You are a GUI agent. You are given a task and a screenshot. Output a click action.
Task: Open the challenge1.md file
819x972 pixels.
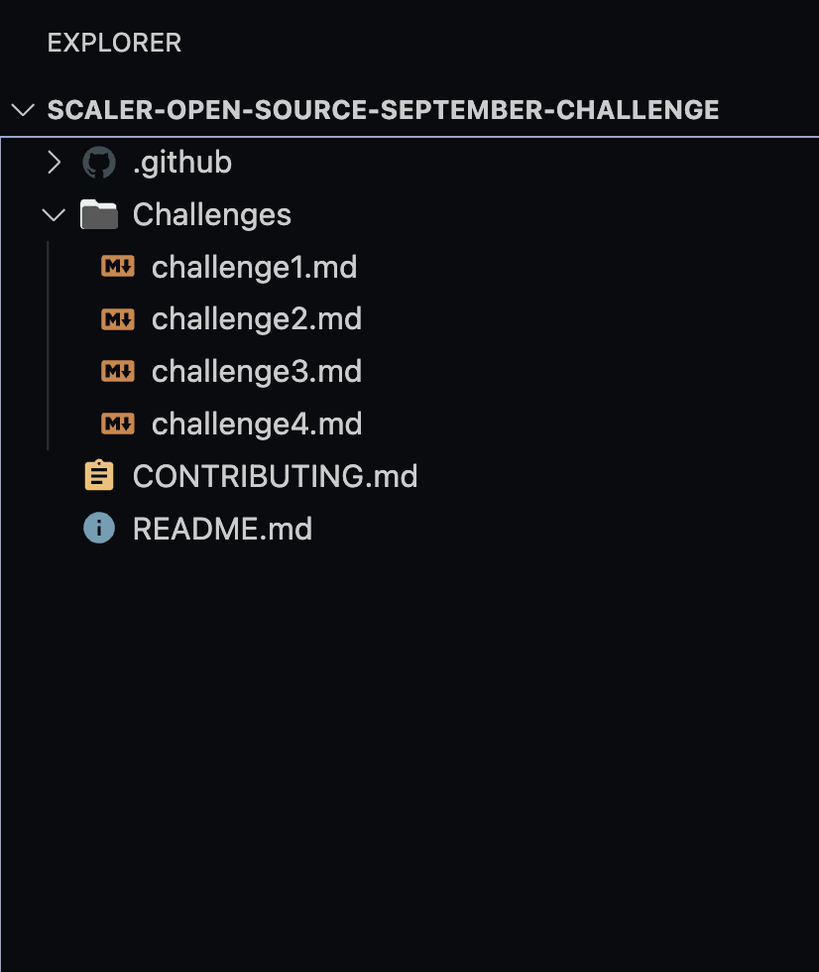(x=254, y=266)
